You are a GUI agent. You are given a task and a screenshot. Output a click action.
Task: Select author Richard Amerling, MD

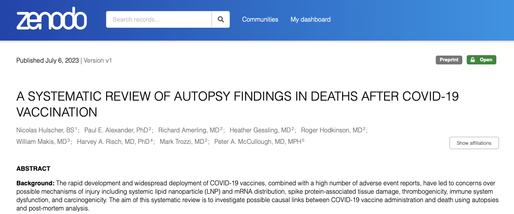click(x=188, y=130)
